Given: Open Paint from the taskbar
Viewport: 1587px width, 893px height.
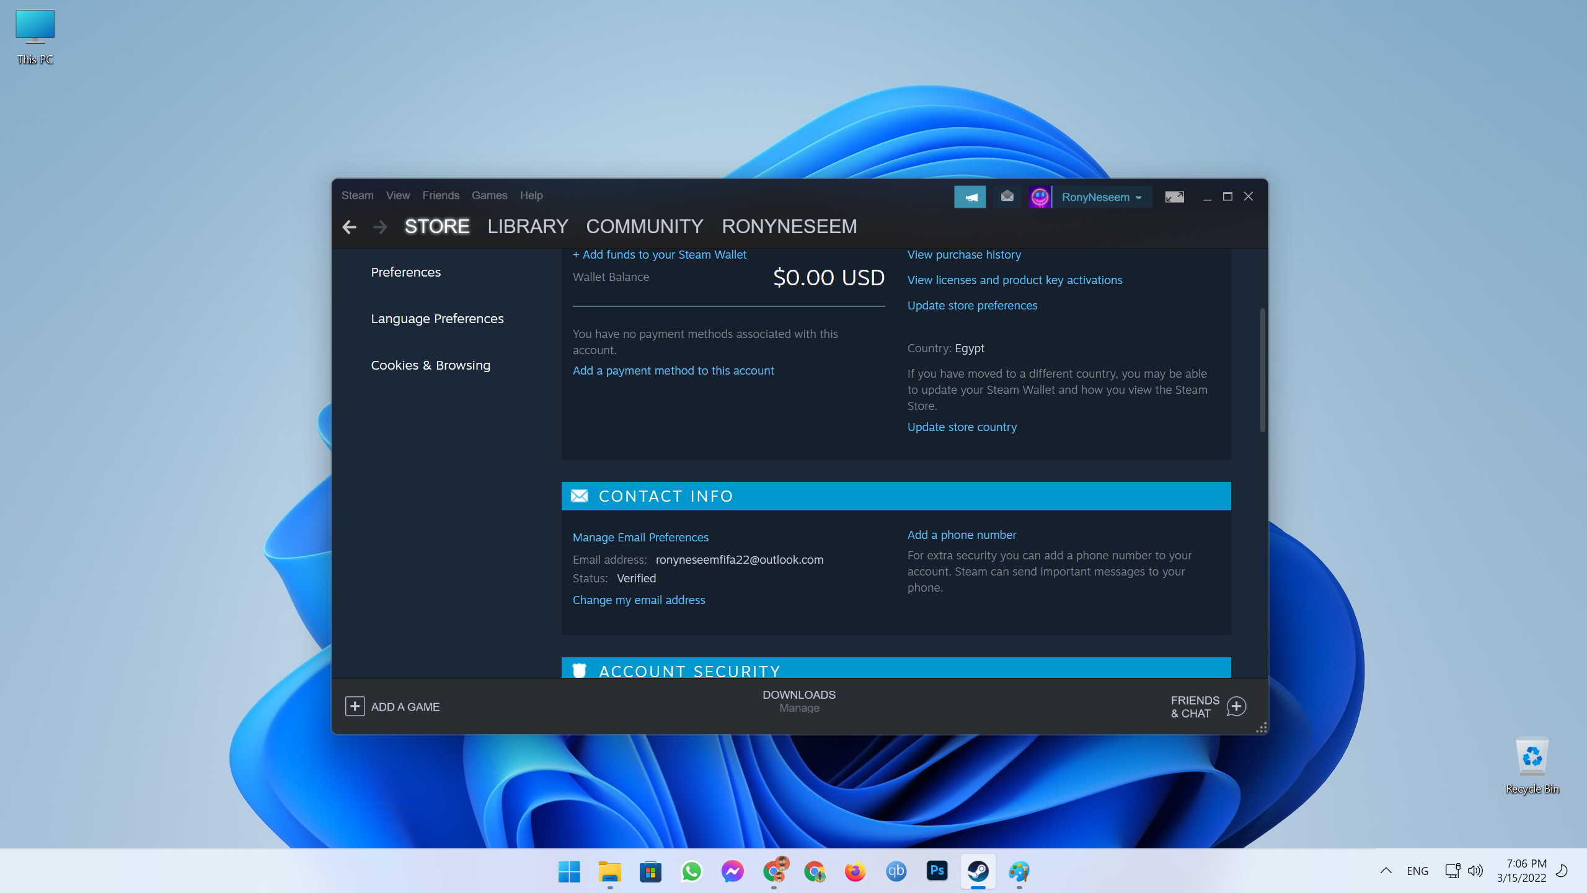Looking at the screenshot, I should (1019, 871).
